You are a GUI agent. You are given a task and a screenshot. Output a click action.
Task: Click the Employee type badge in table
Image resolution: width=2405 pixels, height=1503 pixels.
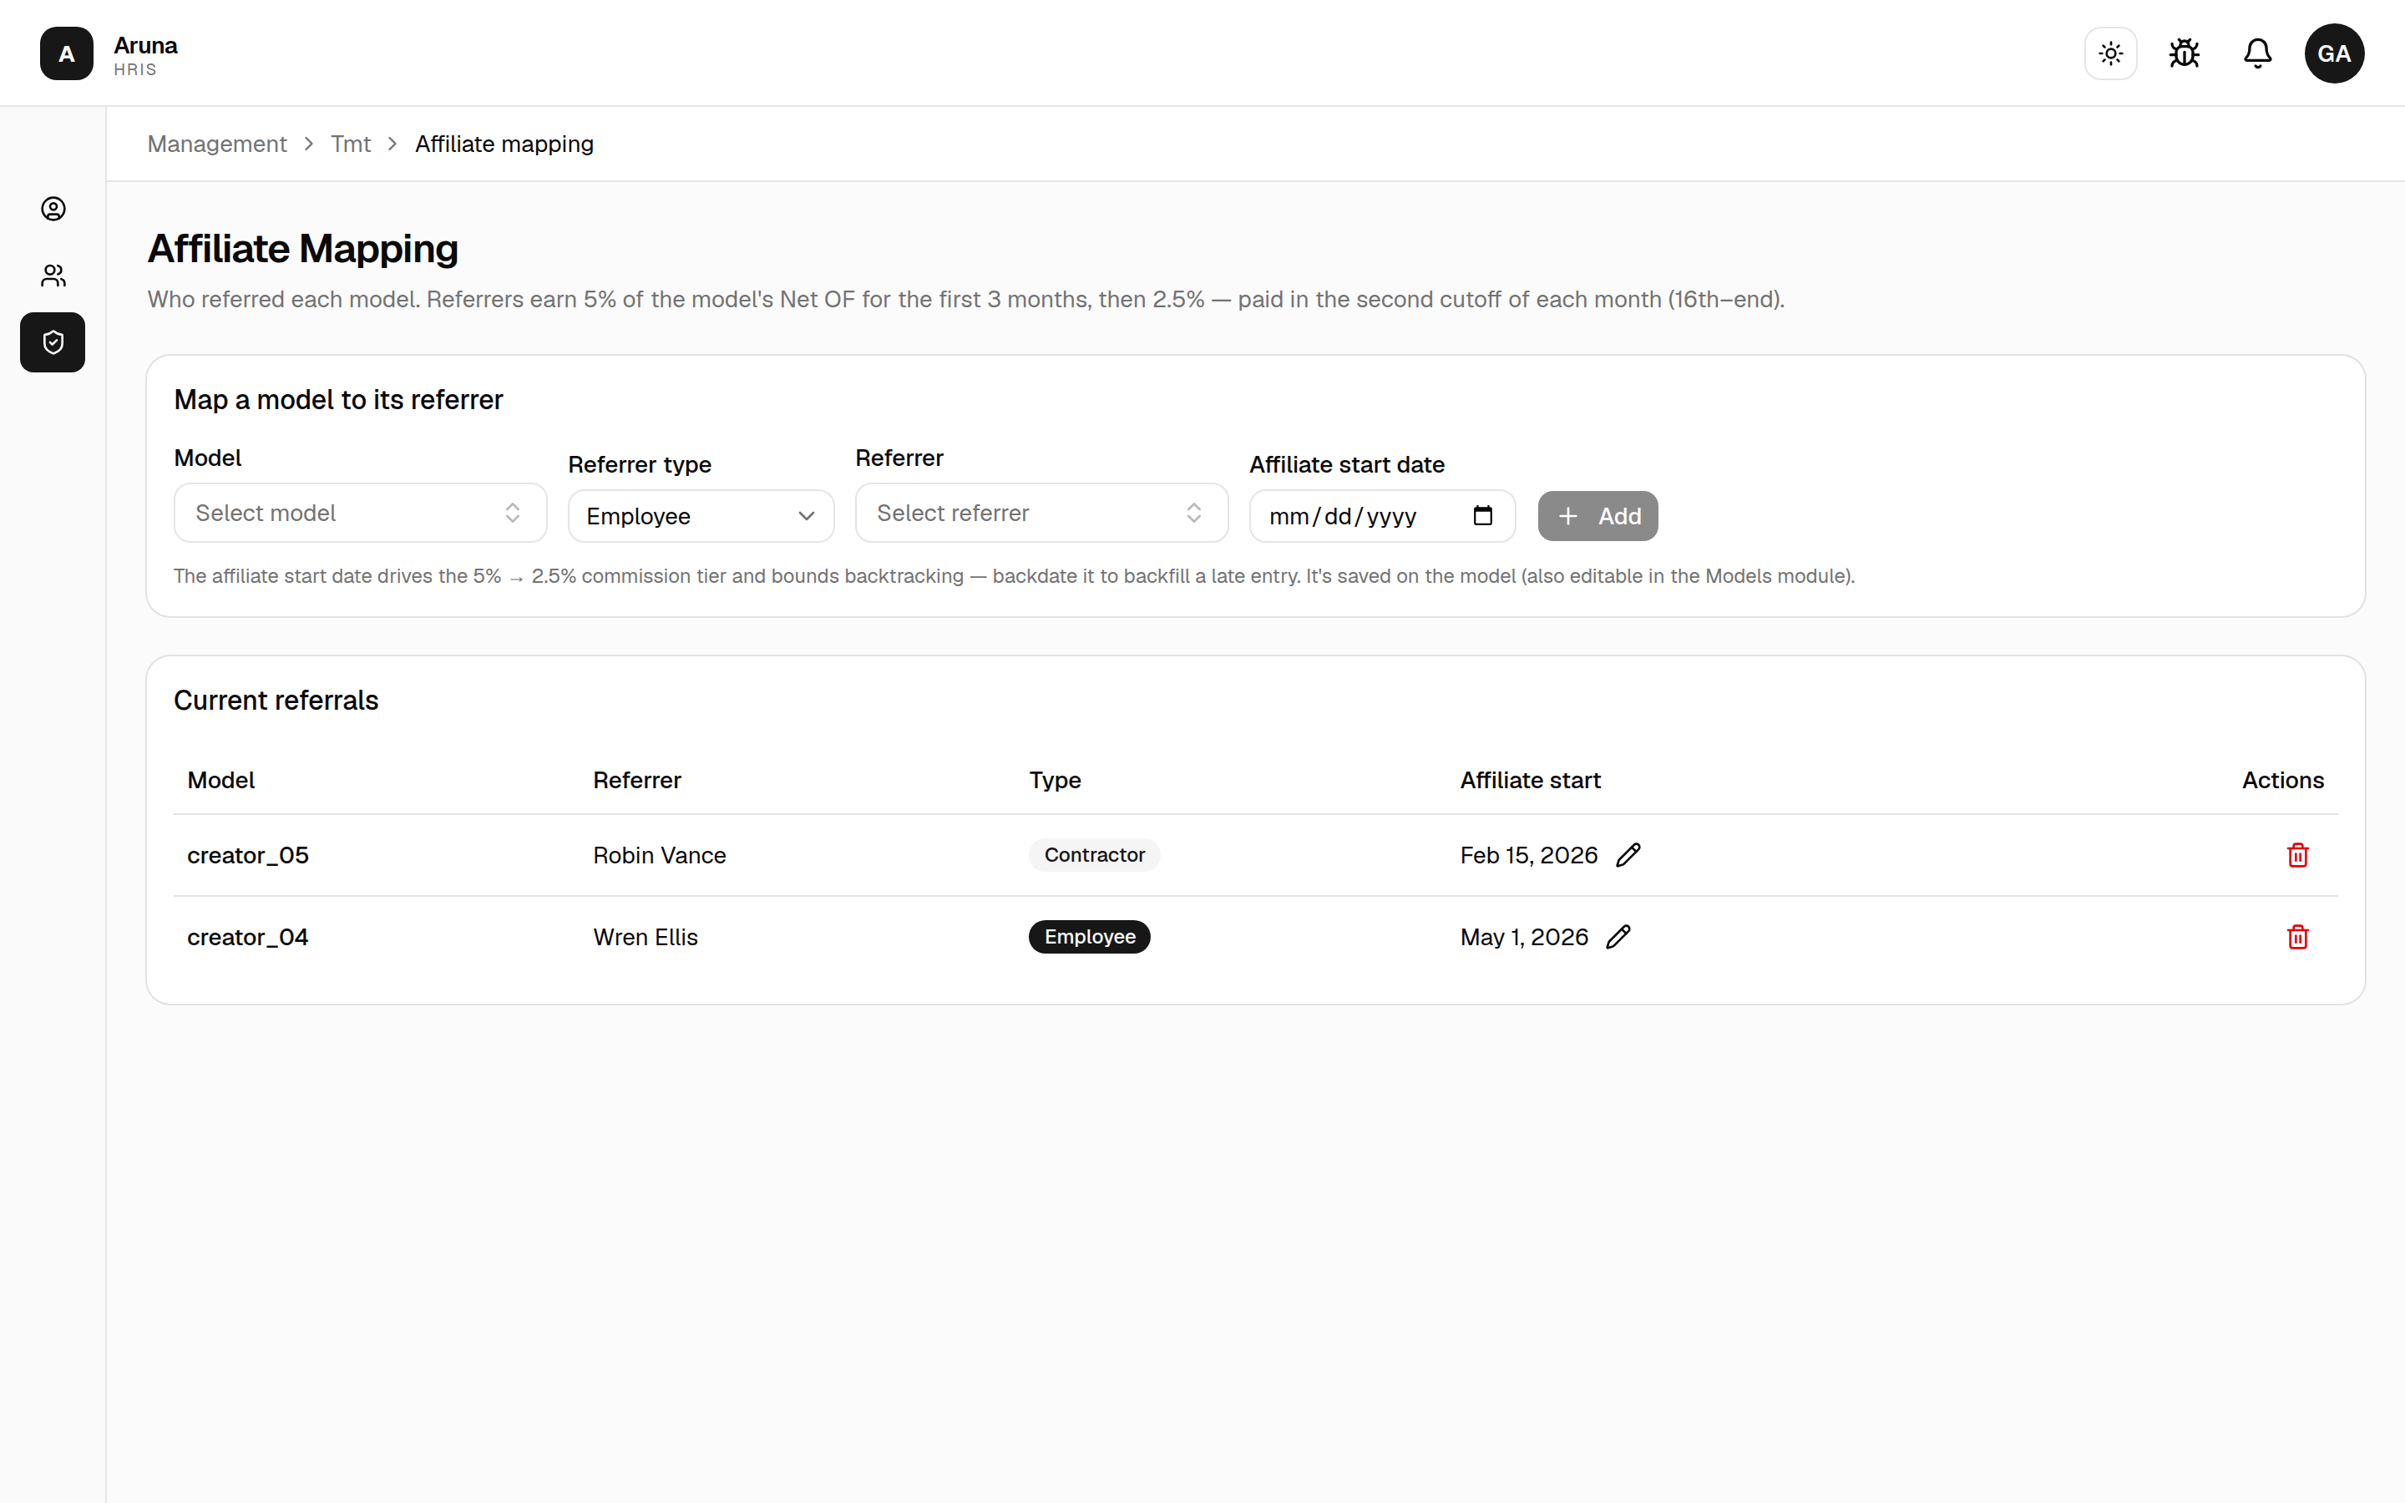pyautogui.click(x=1089, y=938)
